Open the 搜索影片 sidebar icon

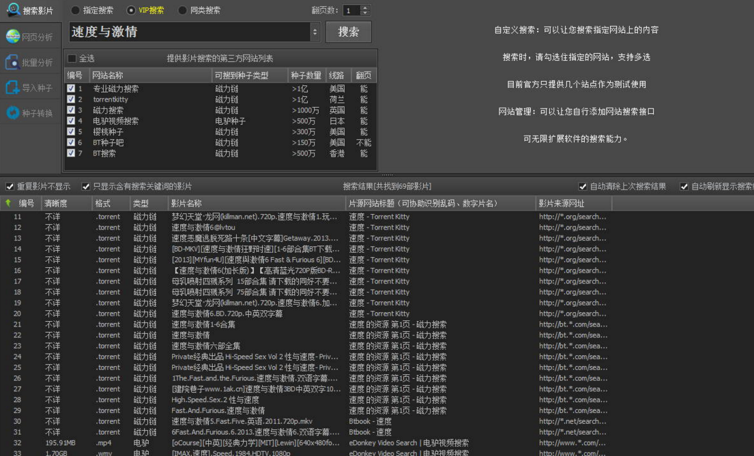(x=13, y=10)
